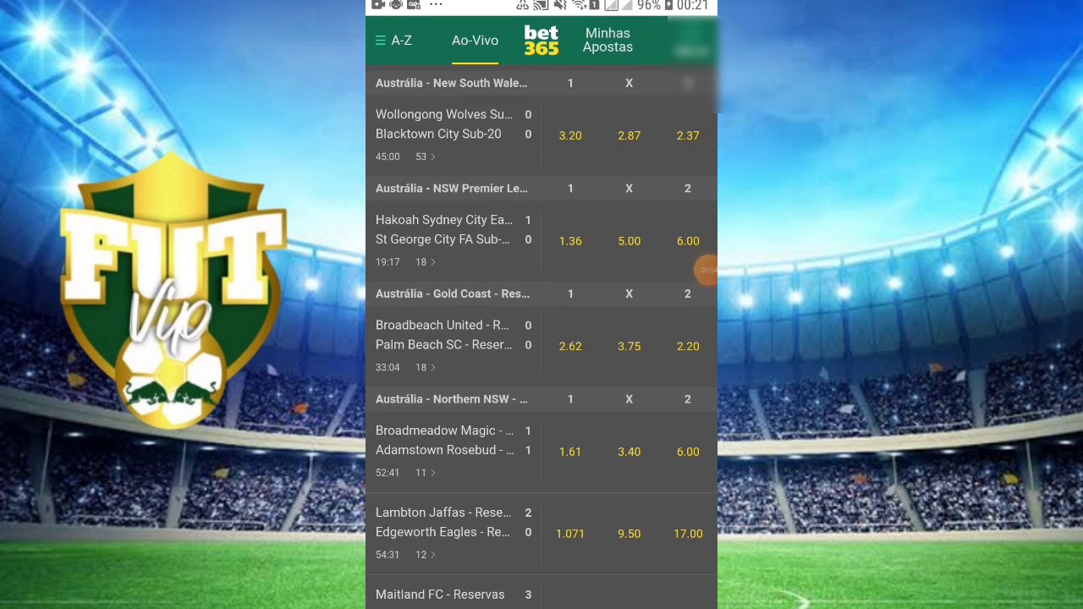Screen dimensions: 1083x609
Task: Expand 53 markets for Wollongong Wolves match
Action: pyautogui.click(x=426, y=156)
